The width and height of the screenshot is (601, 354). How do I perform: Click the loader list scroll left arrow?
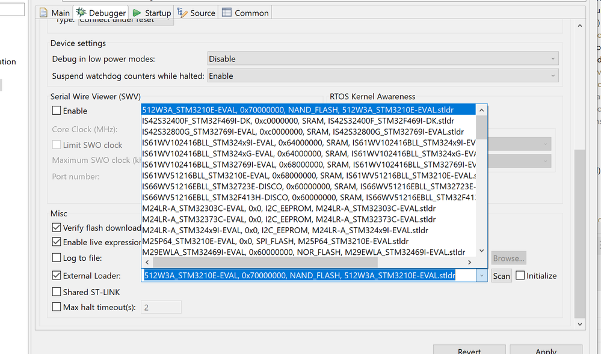coord(147,263)
